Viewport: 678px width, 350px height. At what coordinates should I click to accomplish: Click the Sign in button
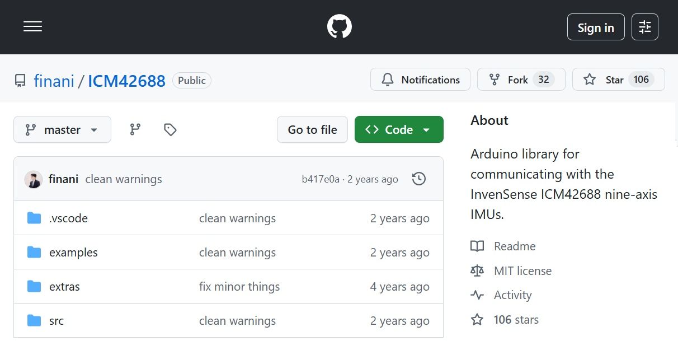[595, 27]
